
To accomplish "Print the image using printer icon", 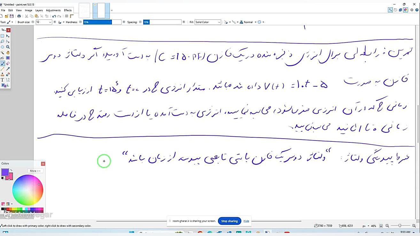I will click(19, 16).
